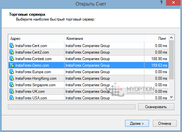Proceed with the Далее > button
Image resolution: width=182 pixels, height=132 pixels.
click(137, 124)
